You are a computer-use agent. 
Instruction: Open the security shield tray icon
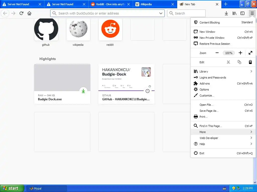coord(234,188)
